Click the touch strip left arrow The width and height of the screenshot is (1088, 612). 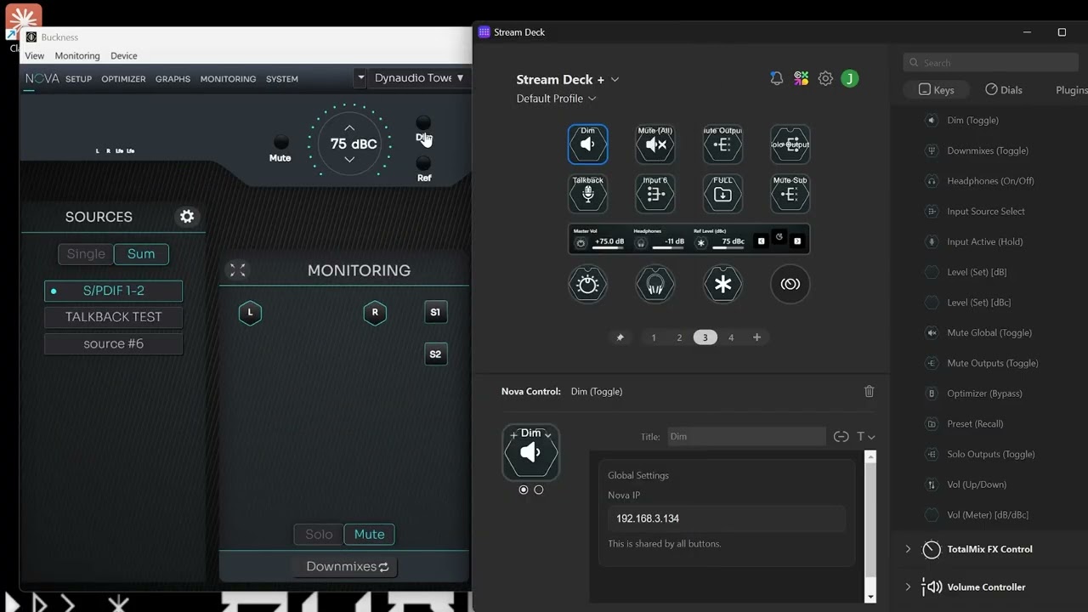click(x=761, y=241)
